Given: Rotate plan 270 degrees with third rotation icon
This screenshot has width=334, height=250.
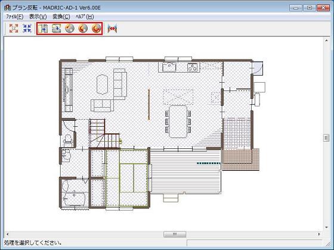Looking at the screenshot, I should click(96, 29).
